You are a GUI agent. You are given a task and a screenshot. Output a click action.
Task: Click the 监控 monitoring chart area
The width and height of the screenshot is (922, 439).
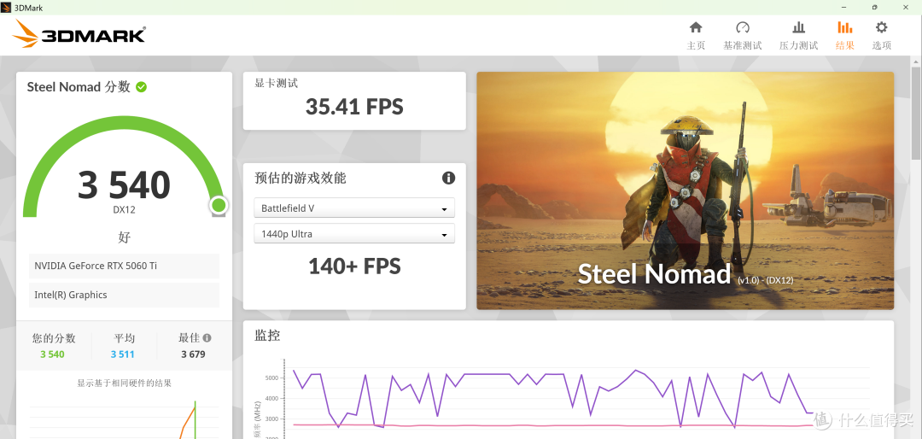pyautogui.click(x=568, y=397)
